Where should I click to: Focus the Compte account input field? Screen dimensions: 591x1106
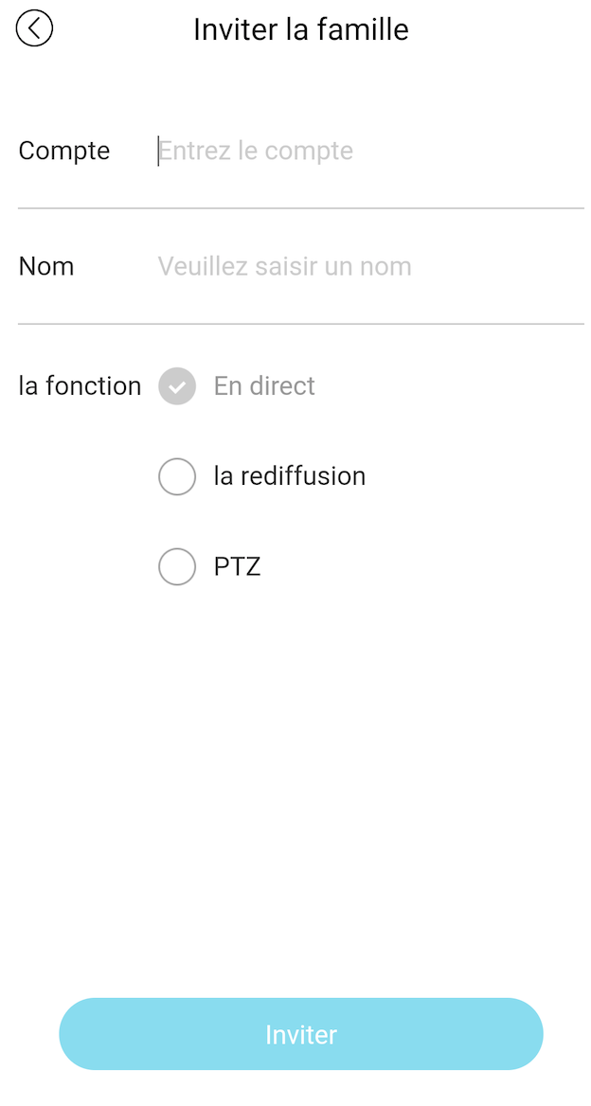[369, 152]
